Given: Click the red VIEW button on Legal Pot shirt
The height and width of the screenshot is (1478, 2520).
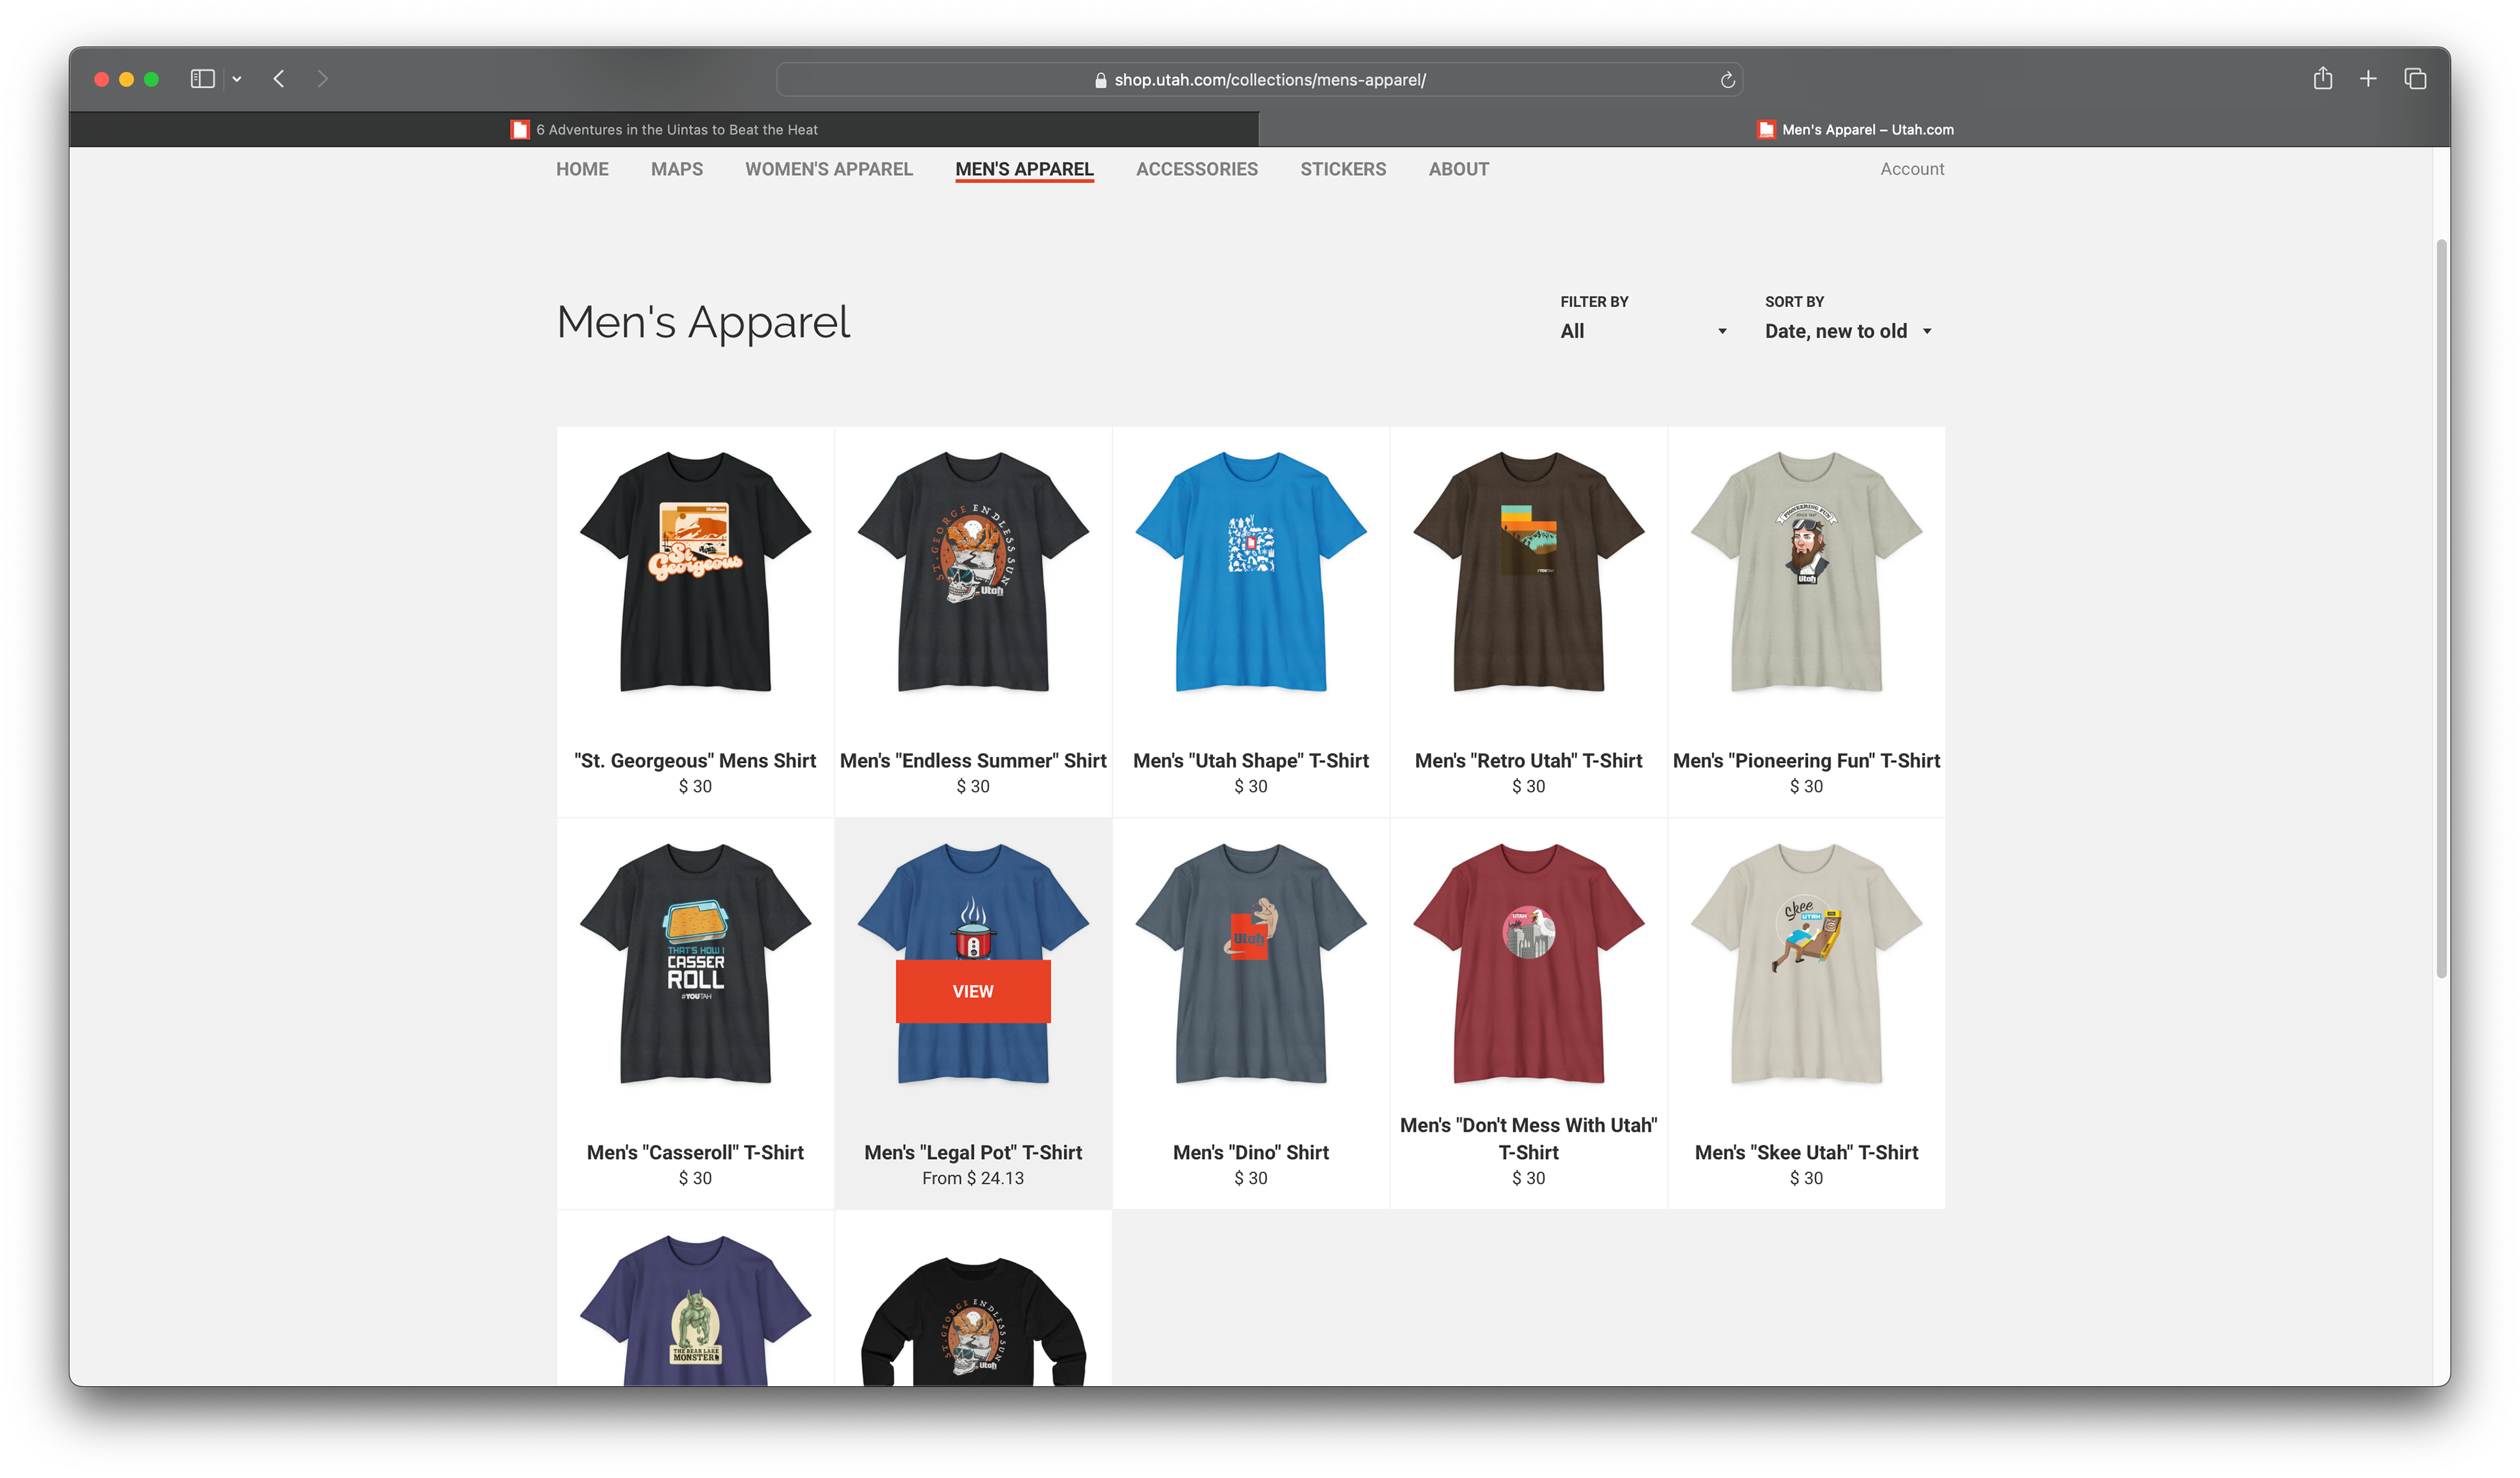Looking at the screenshot, I should [x=973, y=991].
